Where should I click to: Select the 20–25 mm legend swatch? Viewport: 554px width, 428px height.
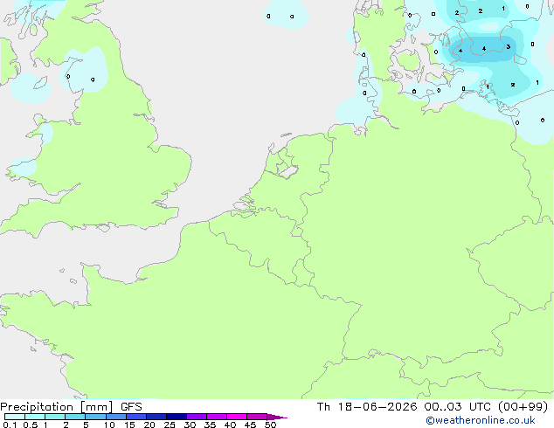[156, 417]
